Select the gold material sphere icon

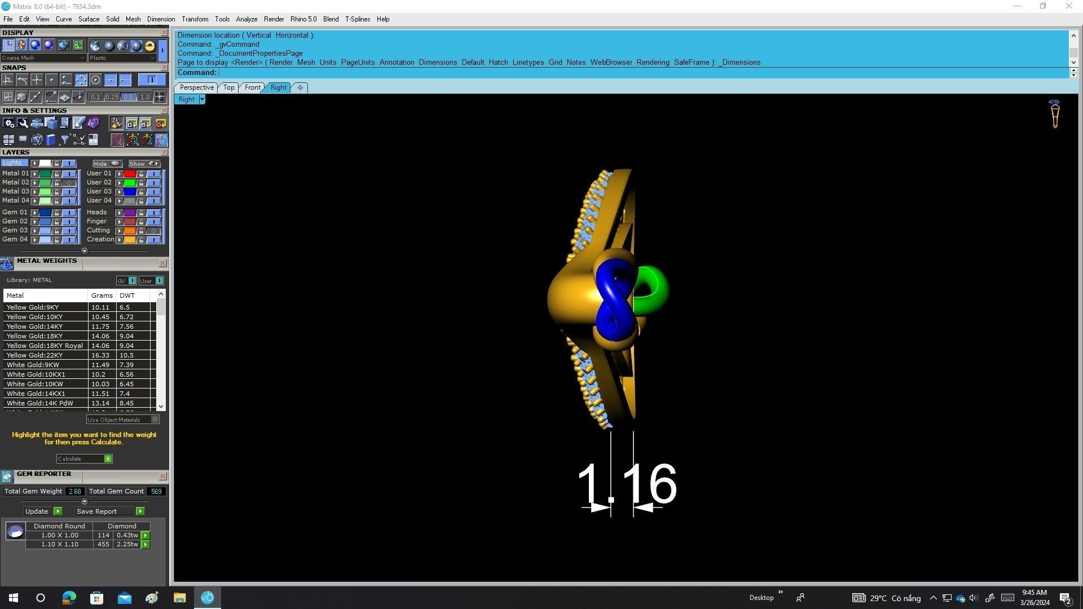coord(149,46)
